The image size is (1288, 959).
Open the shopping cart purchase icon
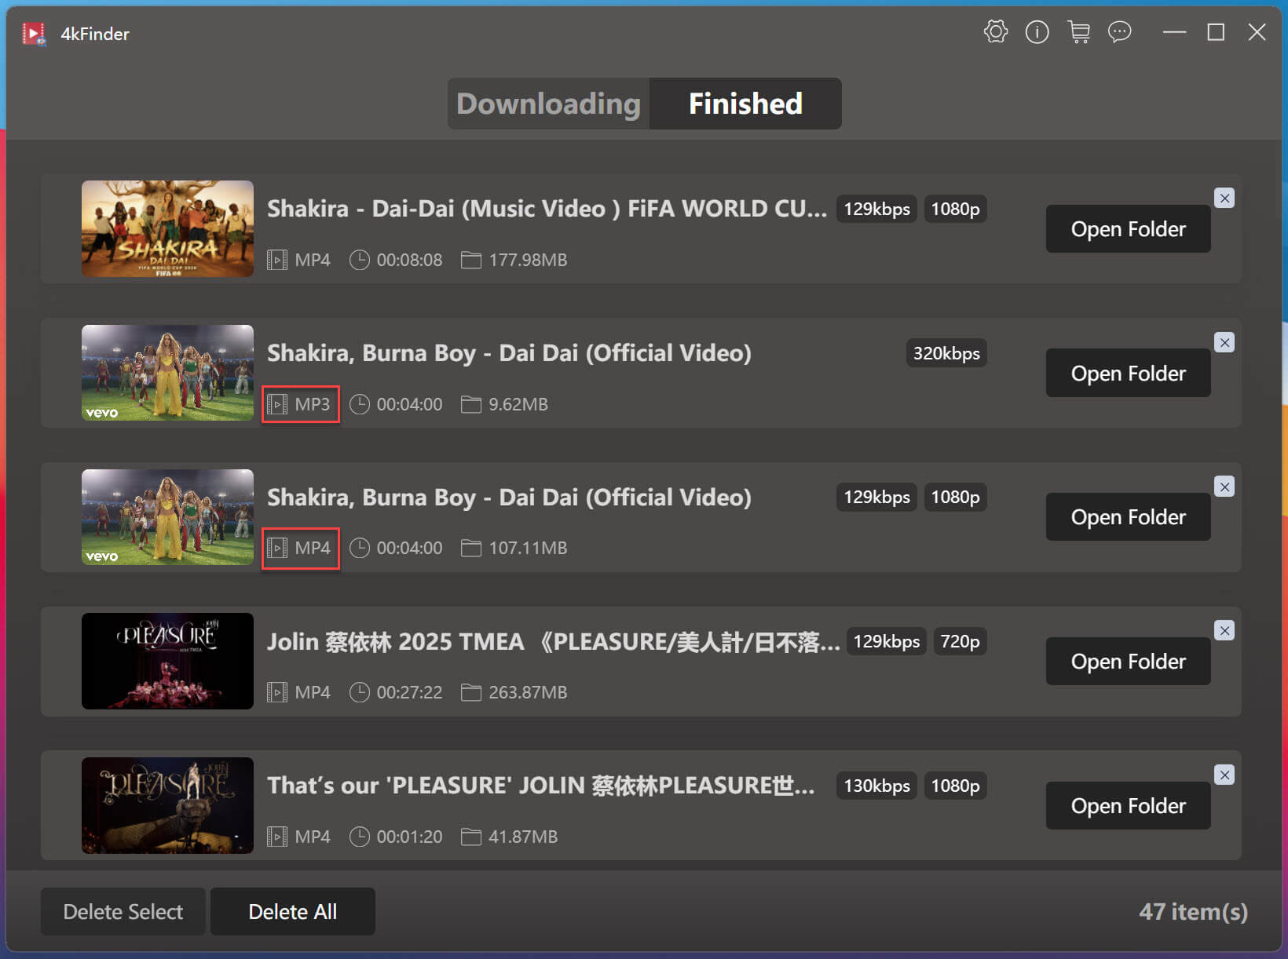1078,32
